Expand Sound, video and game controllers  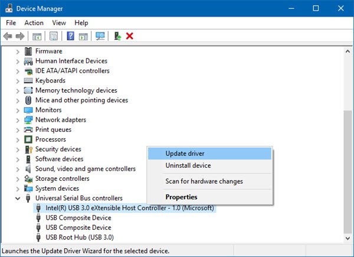point(18,169)
